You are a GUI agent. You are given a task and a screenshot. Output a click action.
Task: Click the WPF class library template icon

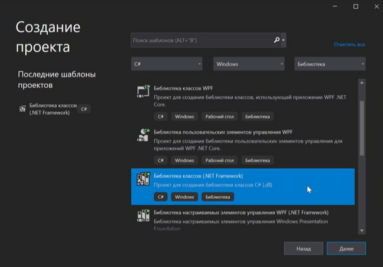(143, 91)
